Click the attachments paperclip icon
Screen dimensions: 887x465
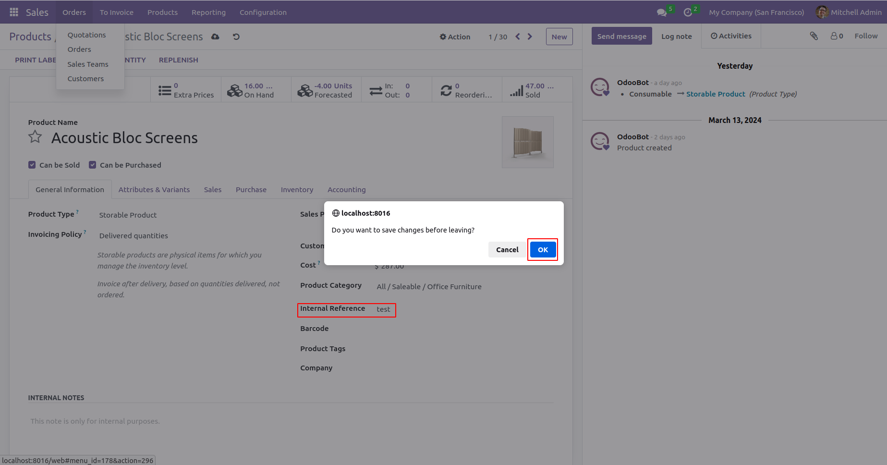click(814, 36)
